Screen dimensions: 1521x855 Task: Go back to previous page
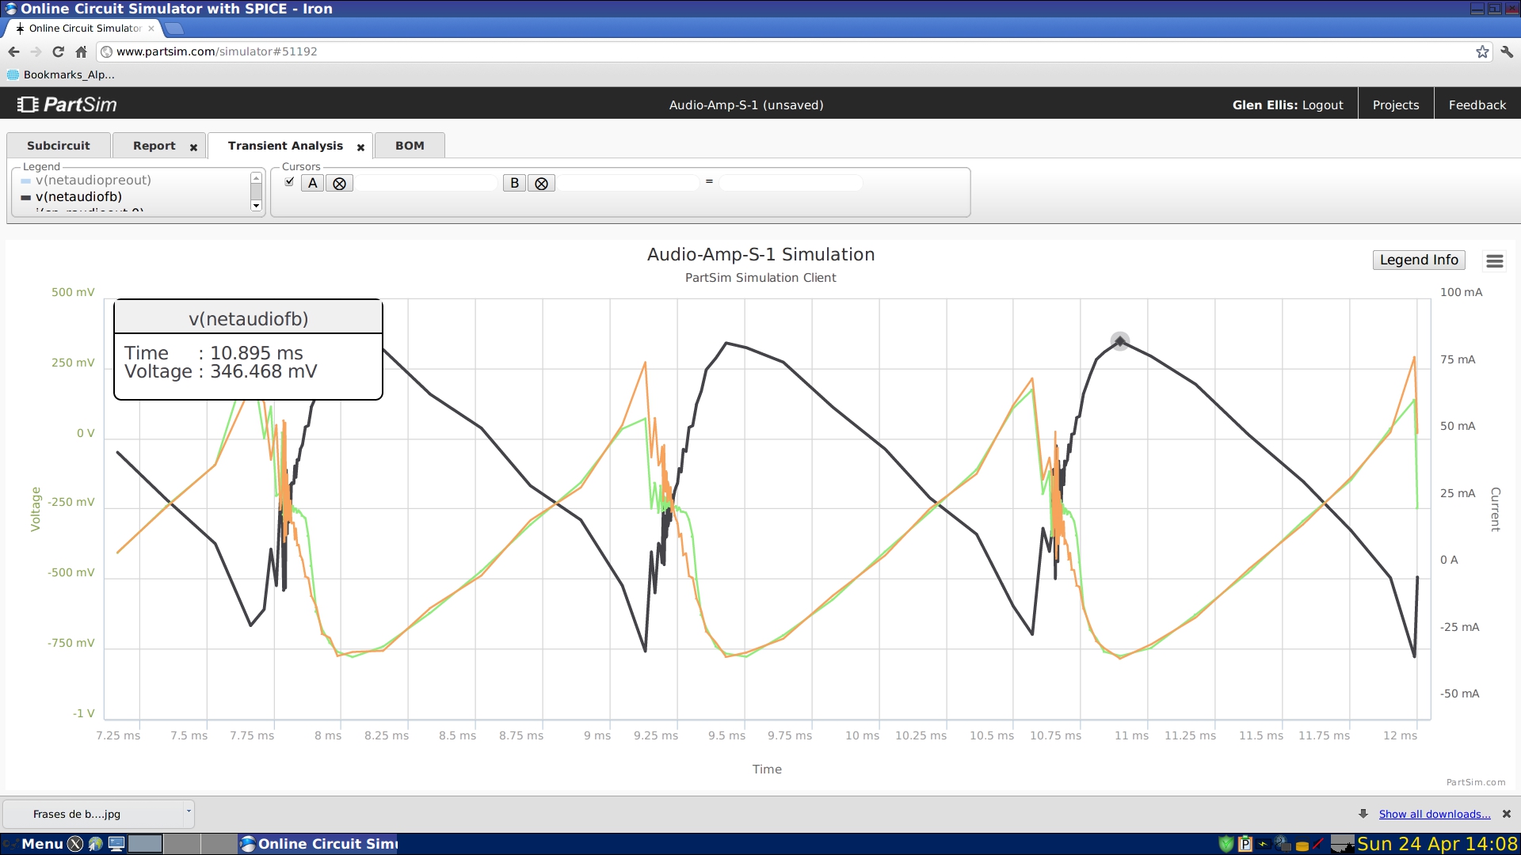[x=13, y=51]
